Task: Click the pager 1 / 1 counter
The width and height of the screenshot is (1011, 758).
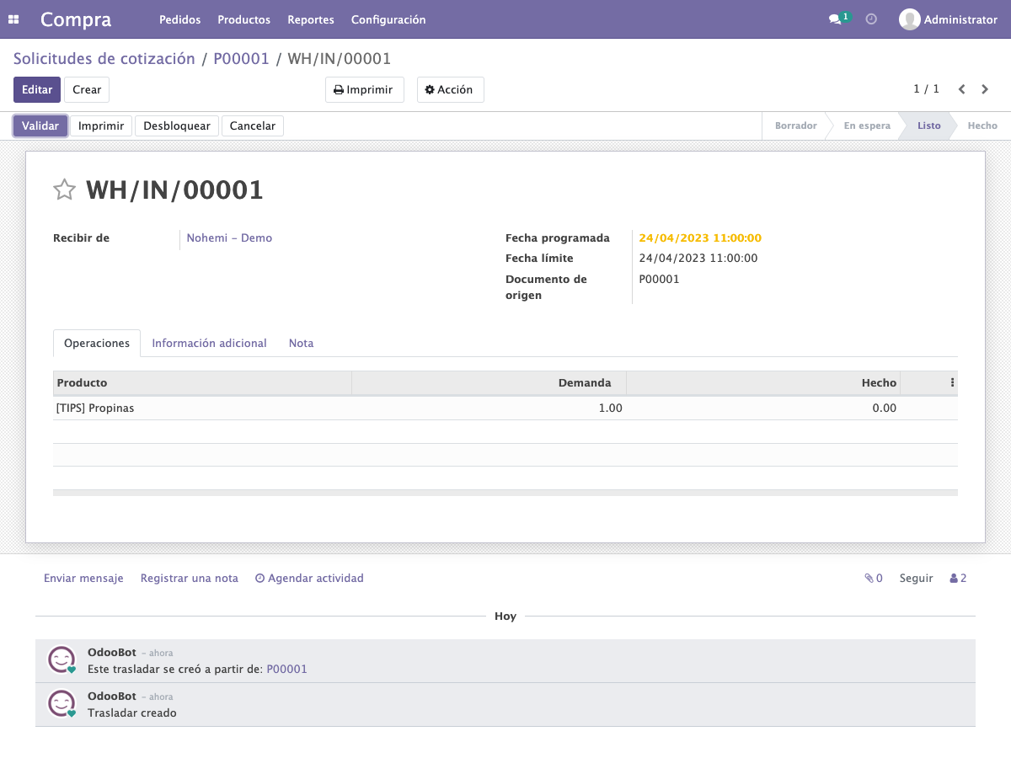Action: tap(926, 89)
